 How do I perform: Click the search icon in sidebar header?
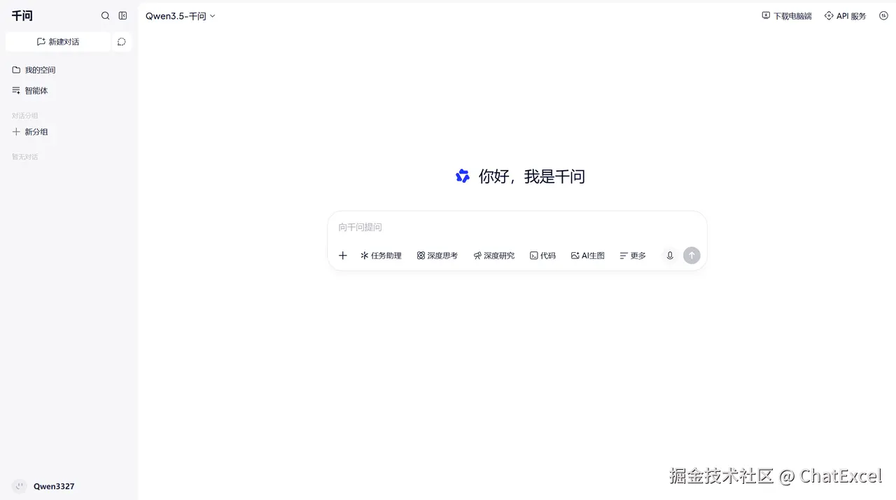106,15
